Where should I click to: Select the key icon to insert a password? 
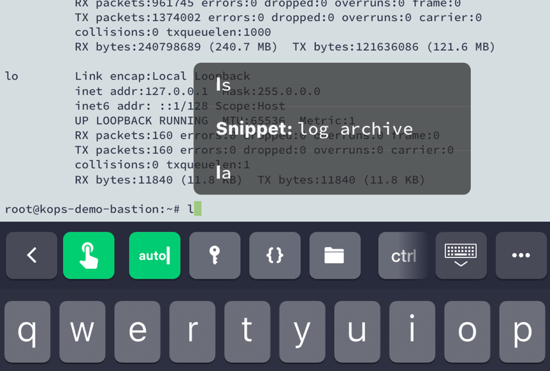215,255
